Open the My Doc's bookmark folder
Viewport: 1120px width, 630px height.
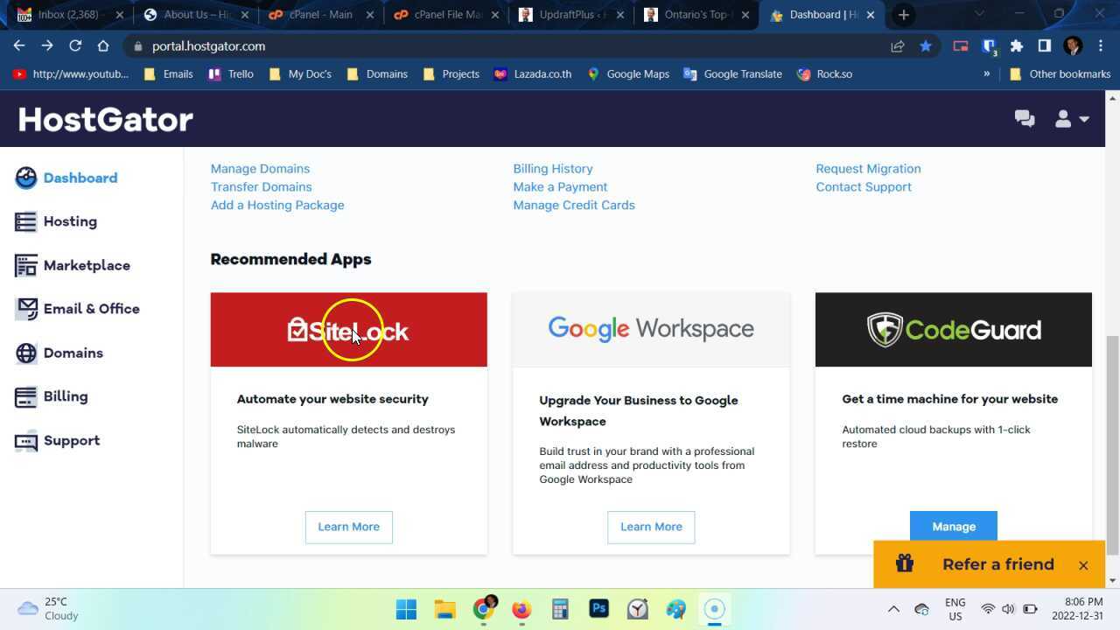point(300,74)
